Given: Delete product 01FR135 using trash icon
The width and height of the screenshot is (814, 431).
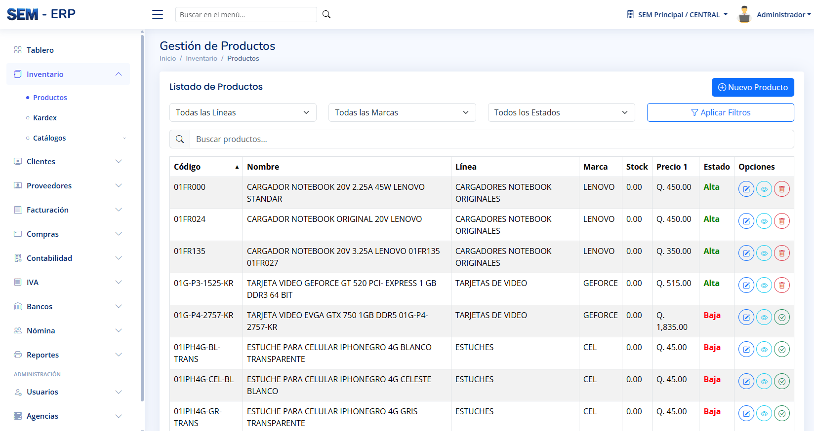Looking at the screenshot, I should tap(781, 253).
